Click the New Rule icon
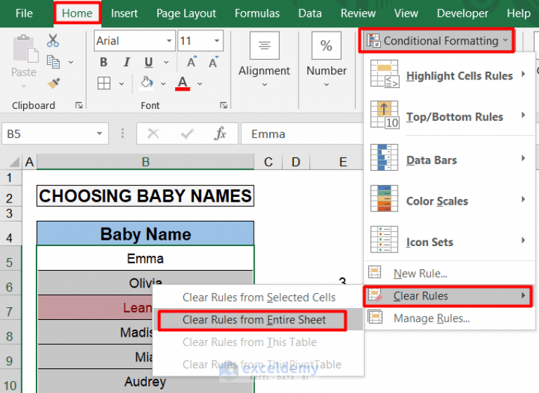Image resolution: width=539 pixels, height=393 pixels. point(375,272)
